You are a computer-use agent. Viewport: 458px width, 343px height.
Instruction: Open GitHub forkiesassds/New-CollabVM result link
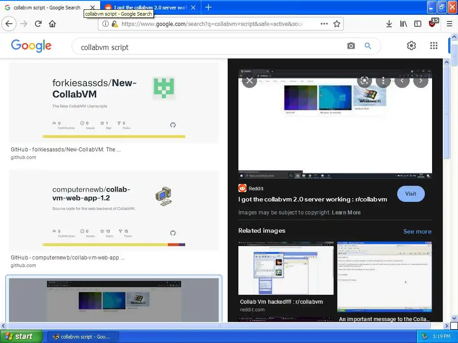[x=66, y=150]
